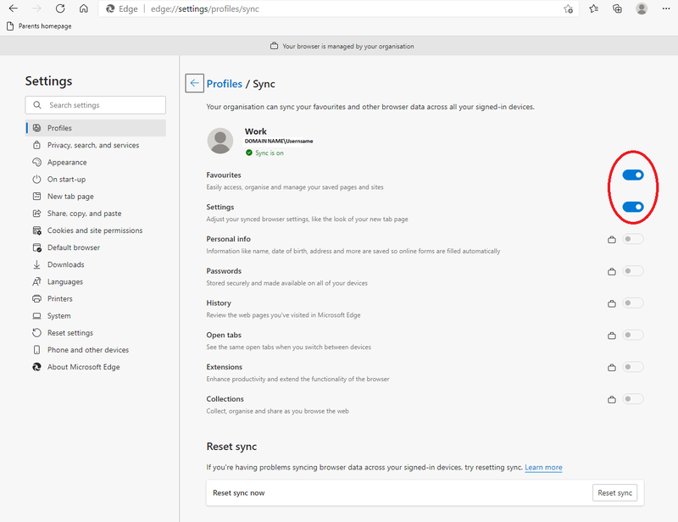The width and height of the screenshot is (678, 522).
Task: Open the Learn more link
Action: pyautogui.click(x=543, y=467)
